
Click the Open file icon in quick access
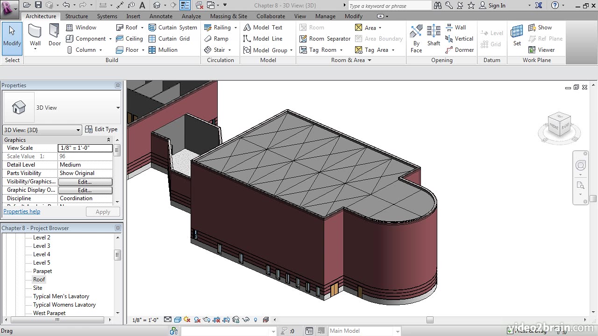coord(27,5)
